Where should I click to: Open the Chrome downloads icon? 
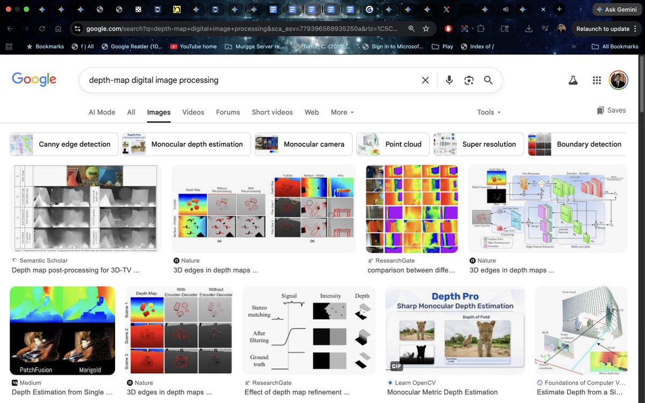click(529, 28)
